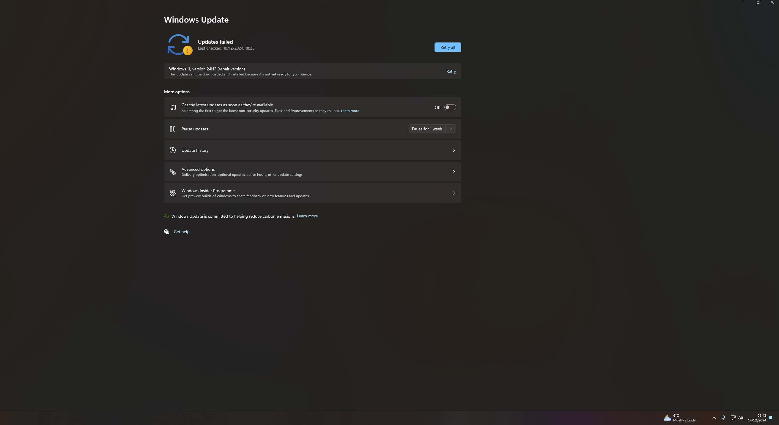Click the Windows Update page title
The image size is (779, 425).
(196, 20)
